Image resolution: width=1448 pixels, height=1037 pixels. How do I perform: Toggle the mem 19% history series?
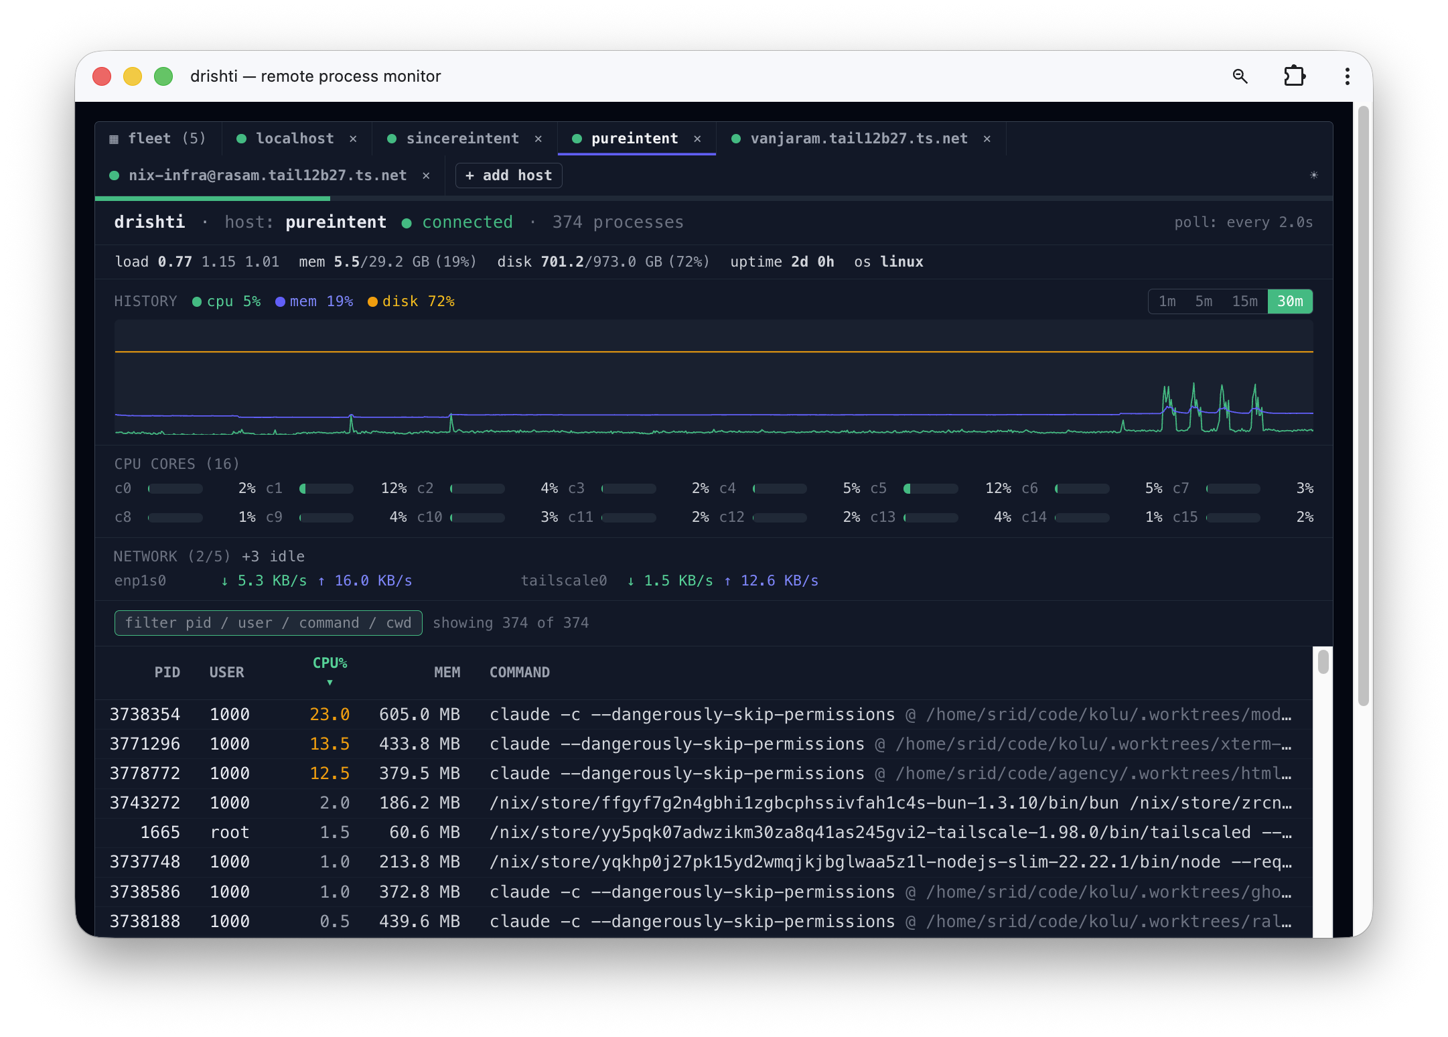click(314, 301)
